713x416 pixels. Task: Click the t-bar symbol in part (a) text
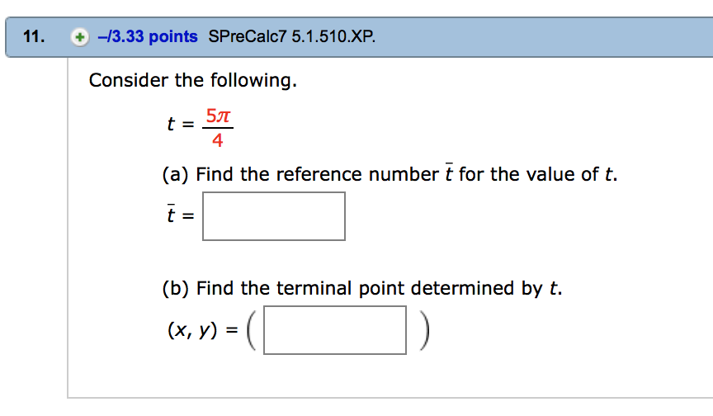448,173
